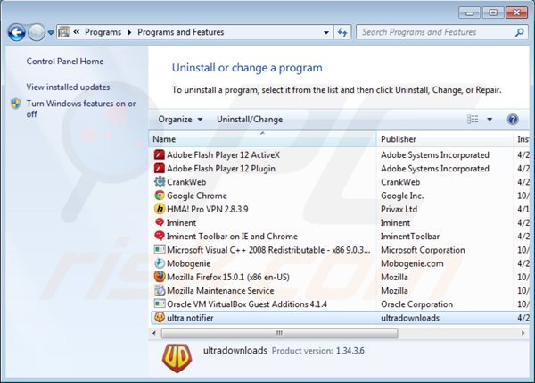The image size is (535, 383).
Task: Select Adobe Flash Player 12 Plugin entry
Action: pyautogui.click(x=221, y=169)
